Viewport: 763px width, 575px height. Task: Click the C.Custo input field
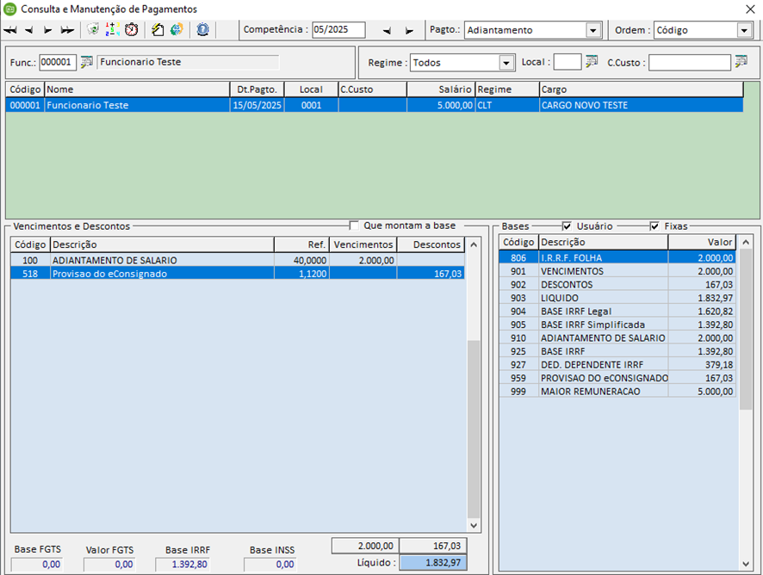click(x=690, y=62)
